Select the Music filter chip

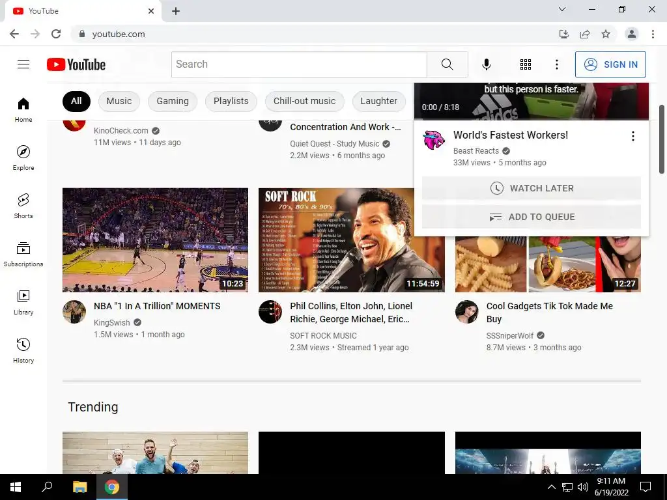tap(119, 101)
